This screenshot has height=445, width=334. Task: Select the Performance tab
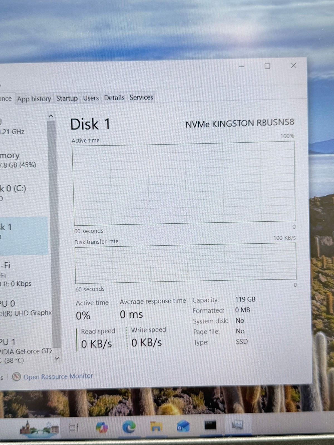tap(6, 99)
